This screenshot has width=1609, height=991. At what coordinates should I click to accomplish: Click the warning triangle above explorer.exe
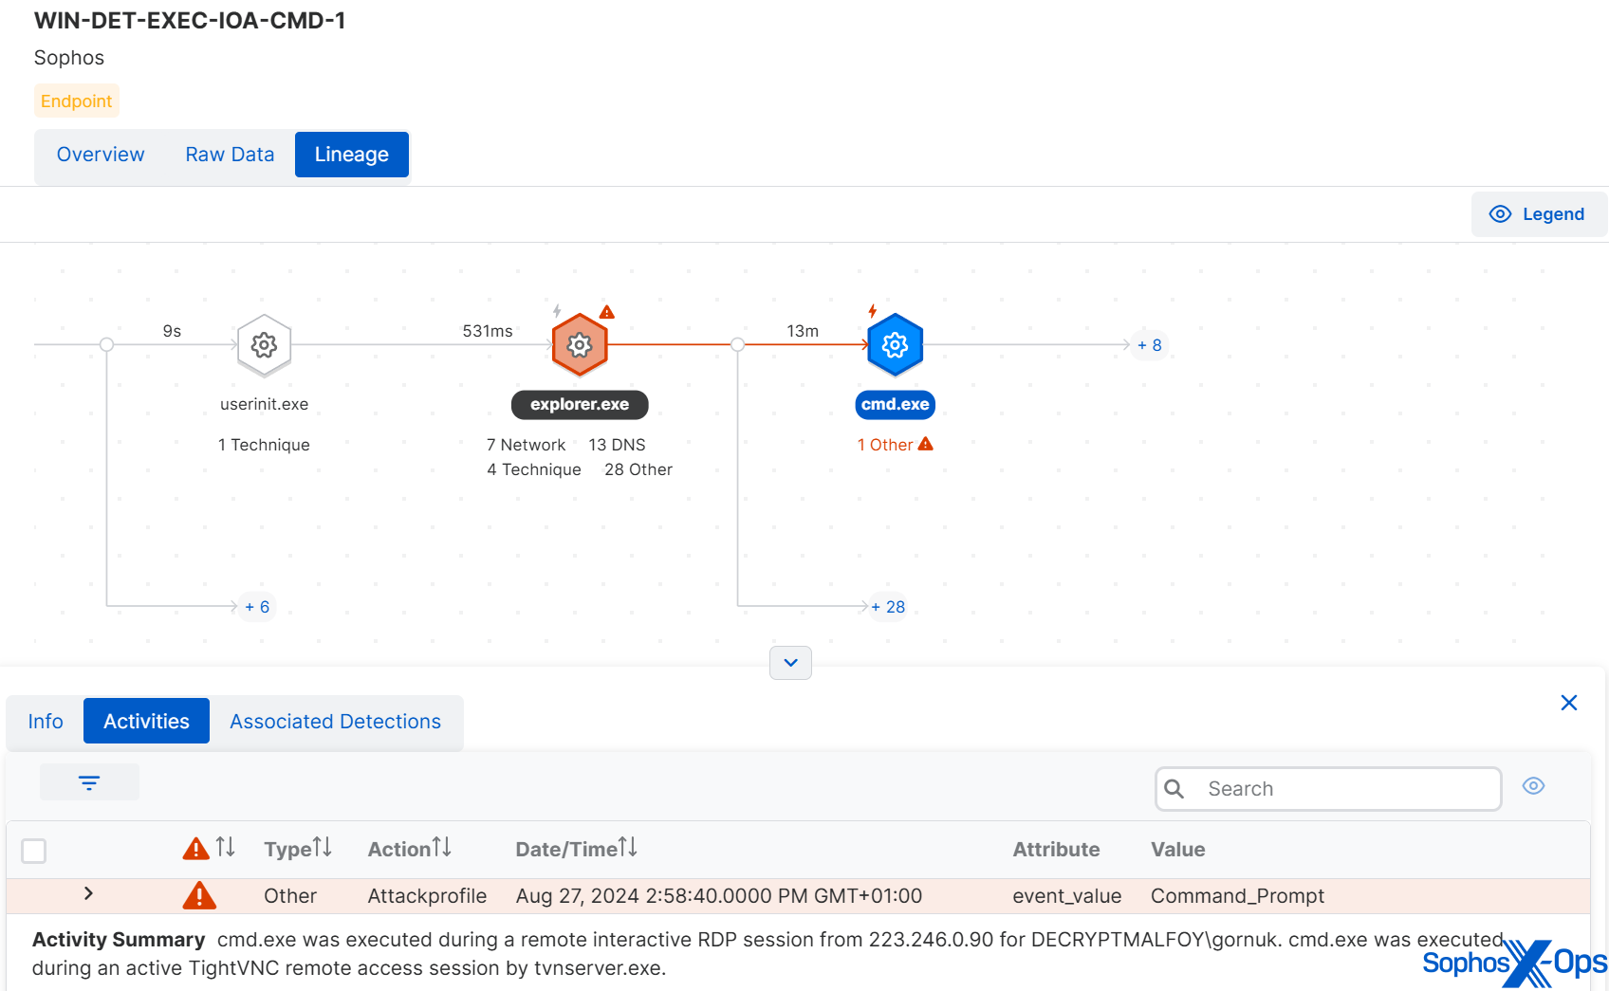click(x=607, y=312)
